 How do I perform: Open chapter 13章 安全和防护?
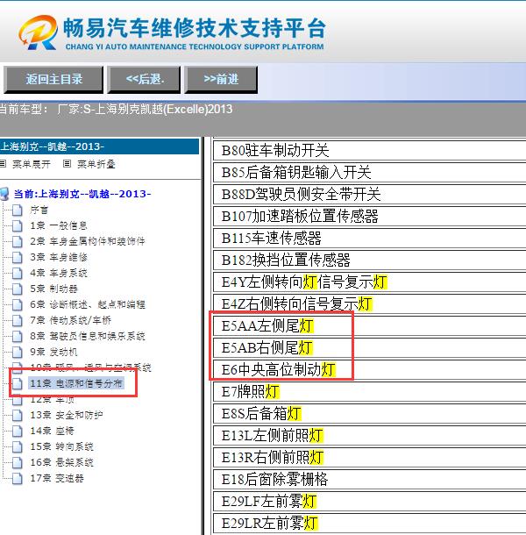pos(66,415)
